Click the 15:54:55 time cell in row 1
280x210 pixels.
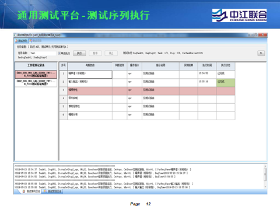pos(207,74)
